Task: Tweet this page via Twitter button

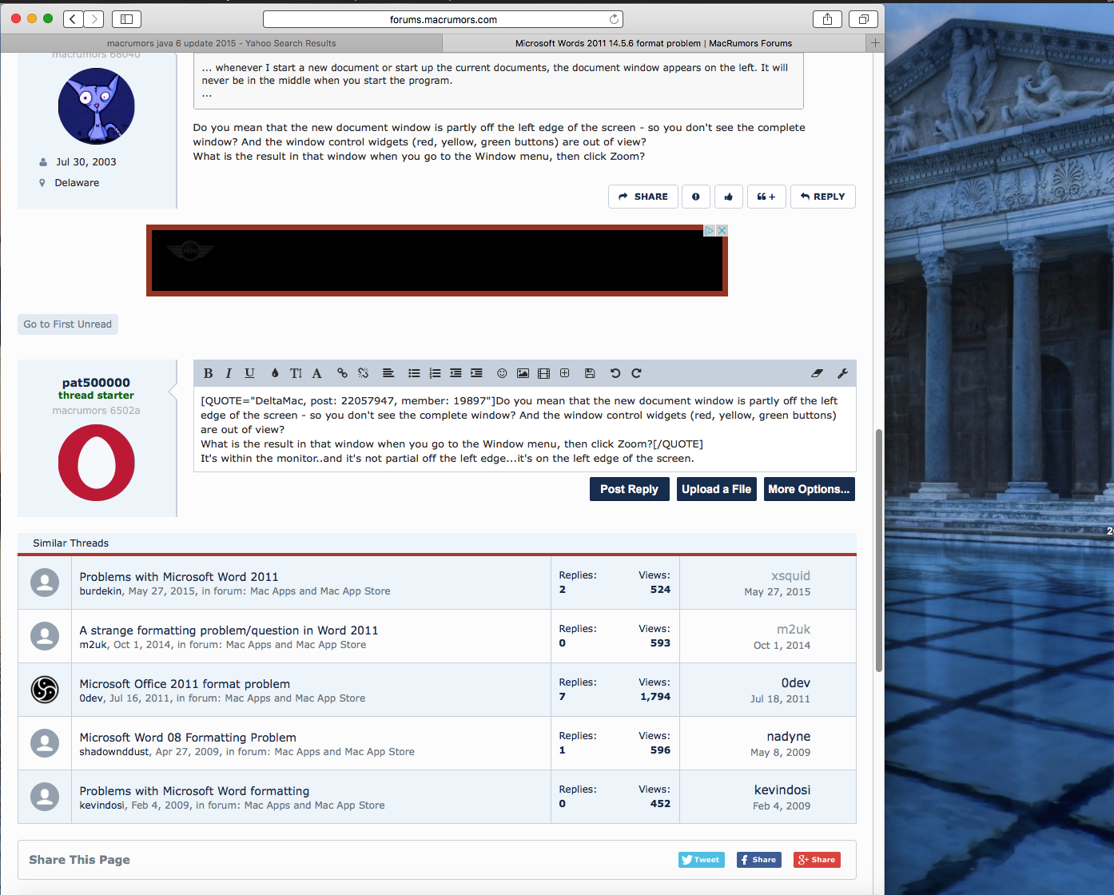Action: (x=702, y=860)
